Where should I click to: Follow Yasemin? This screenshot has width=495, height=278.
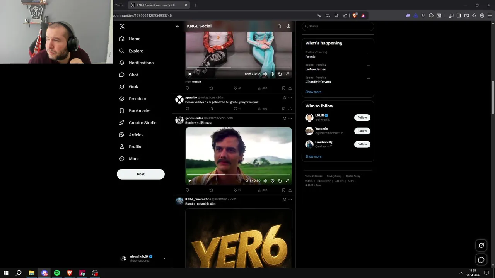click(362, 131)
